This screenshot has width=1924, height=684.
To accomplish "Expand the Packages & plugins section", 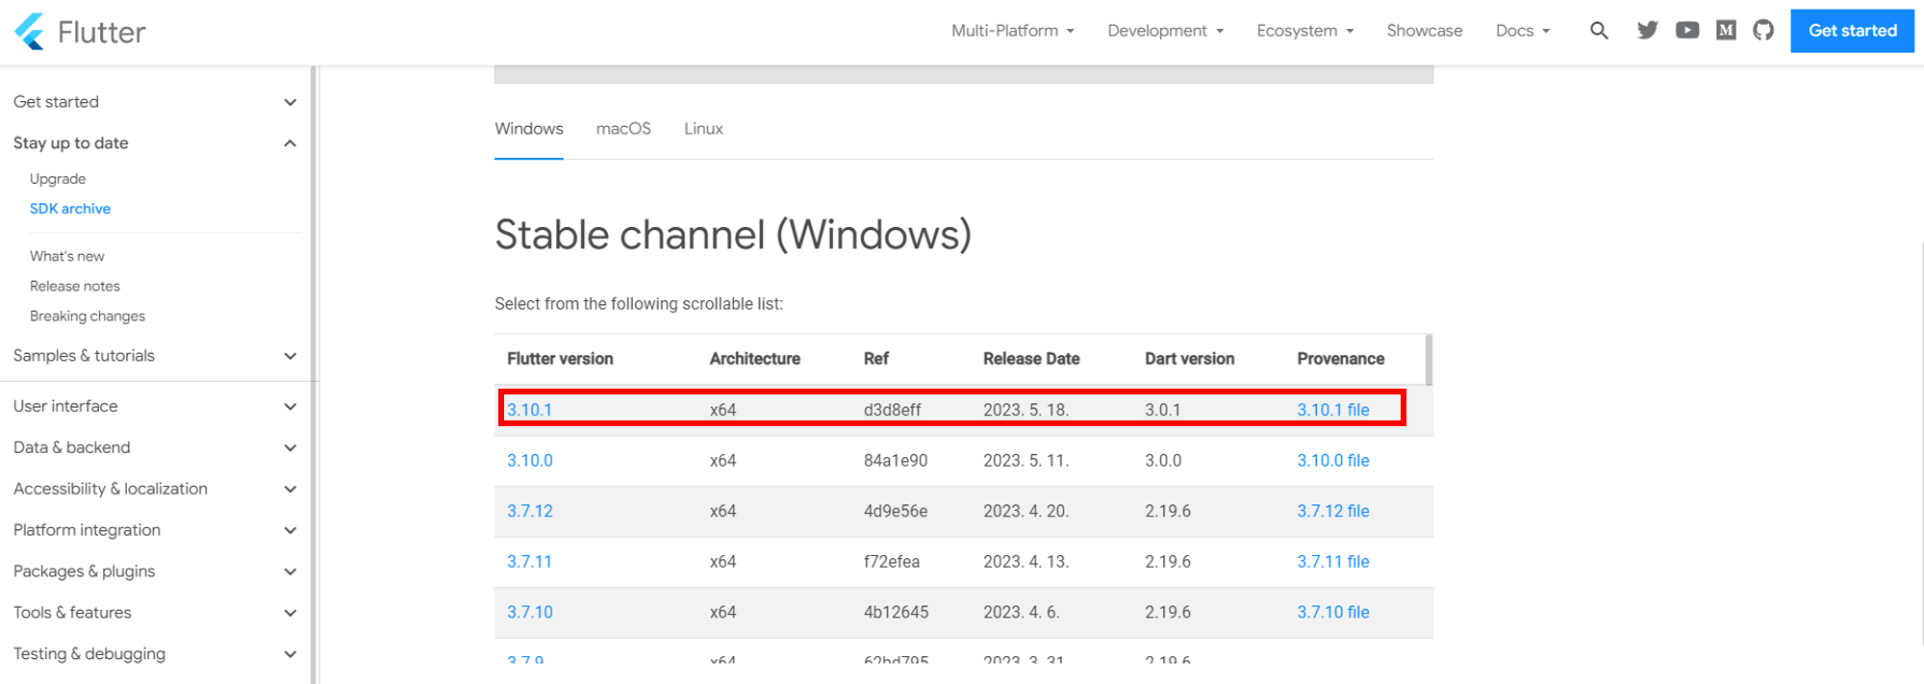I will coord(155,572).
